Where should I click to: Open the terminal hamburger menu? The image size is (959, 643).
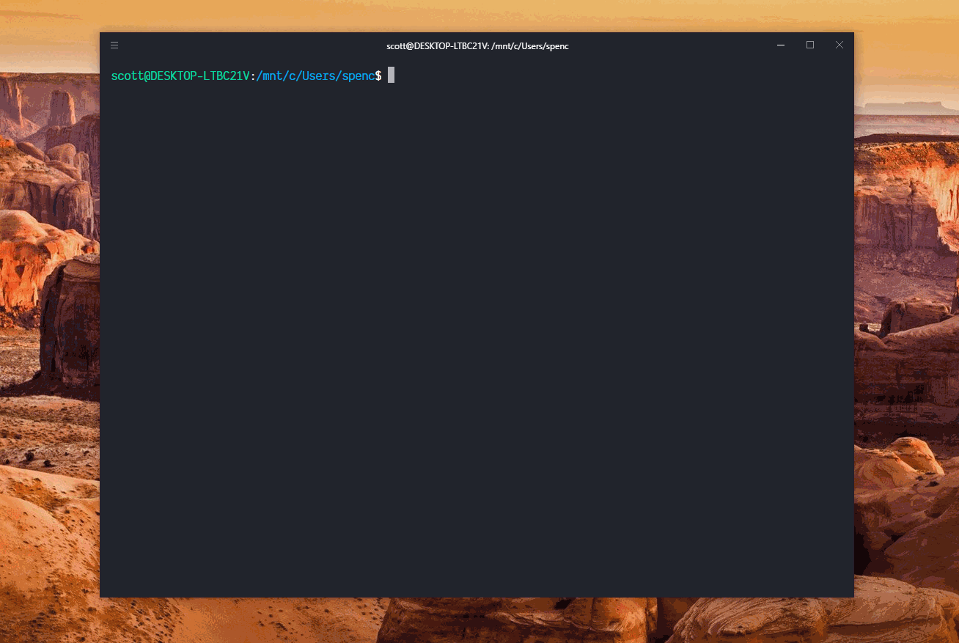114,45
